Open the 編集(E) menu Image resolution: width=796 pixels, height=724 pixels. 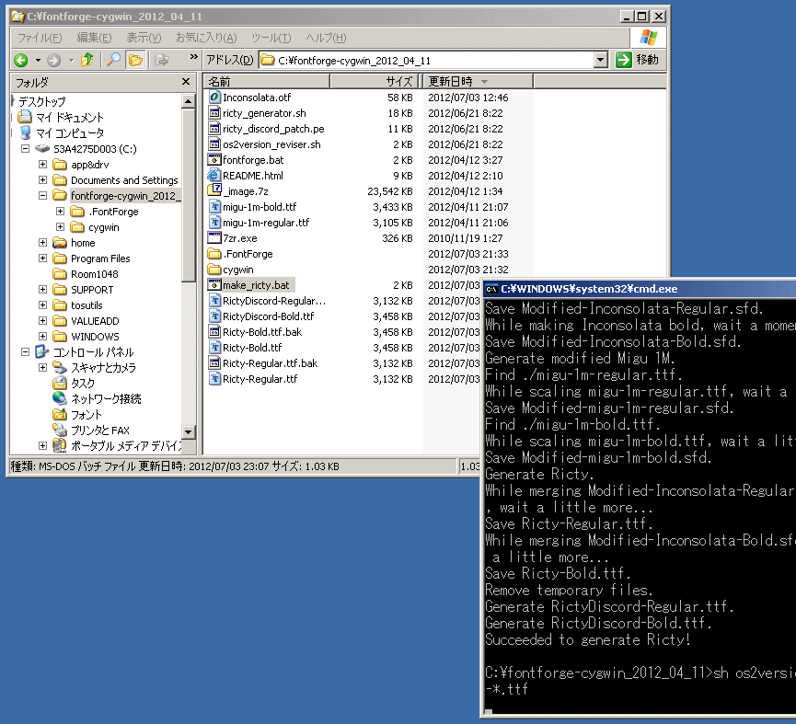[x=94, y=38]
